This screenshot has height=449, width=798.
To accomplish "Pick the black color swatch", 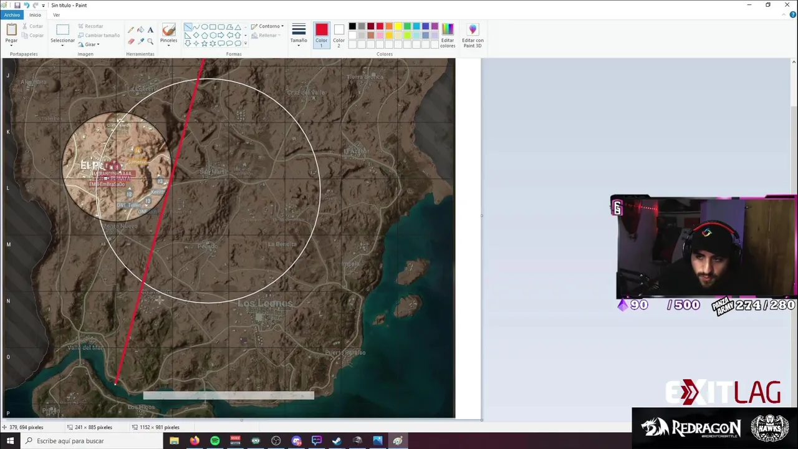I will (352, 26).
